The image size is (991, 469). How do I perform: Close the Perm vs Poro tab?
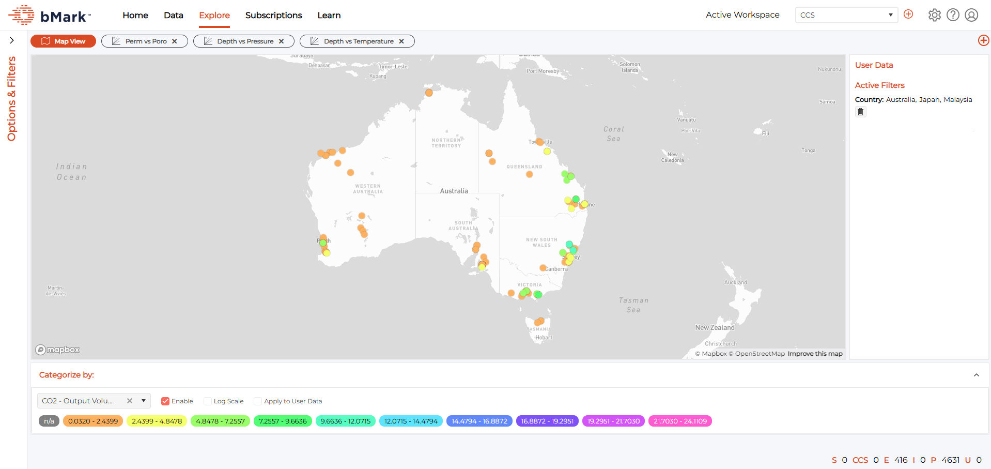175,41
